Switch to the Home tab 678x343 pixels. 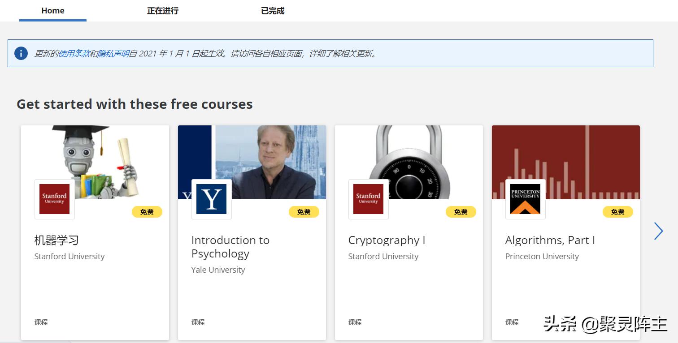tap(53, 11)
